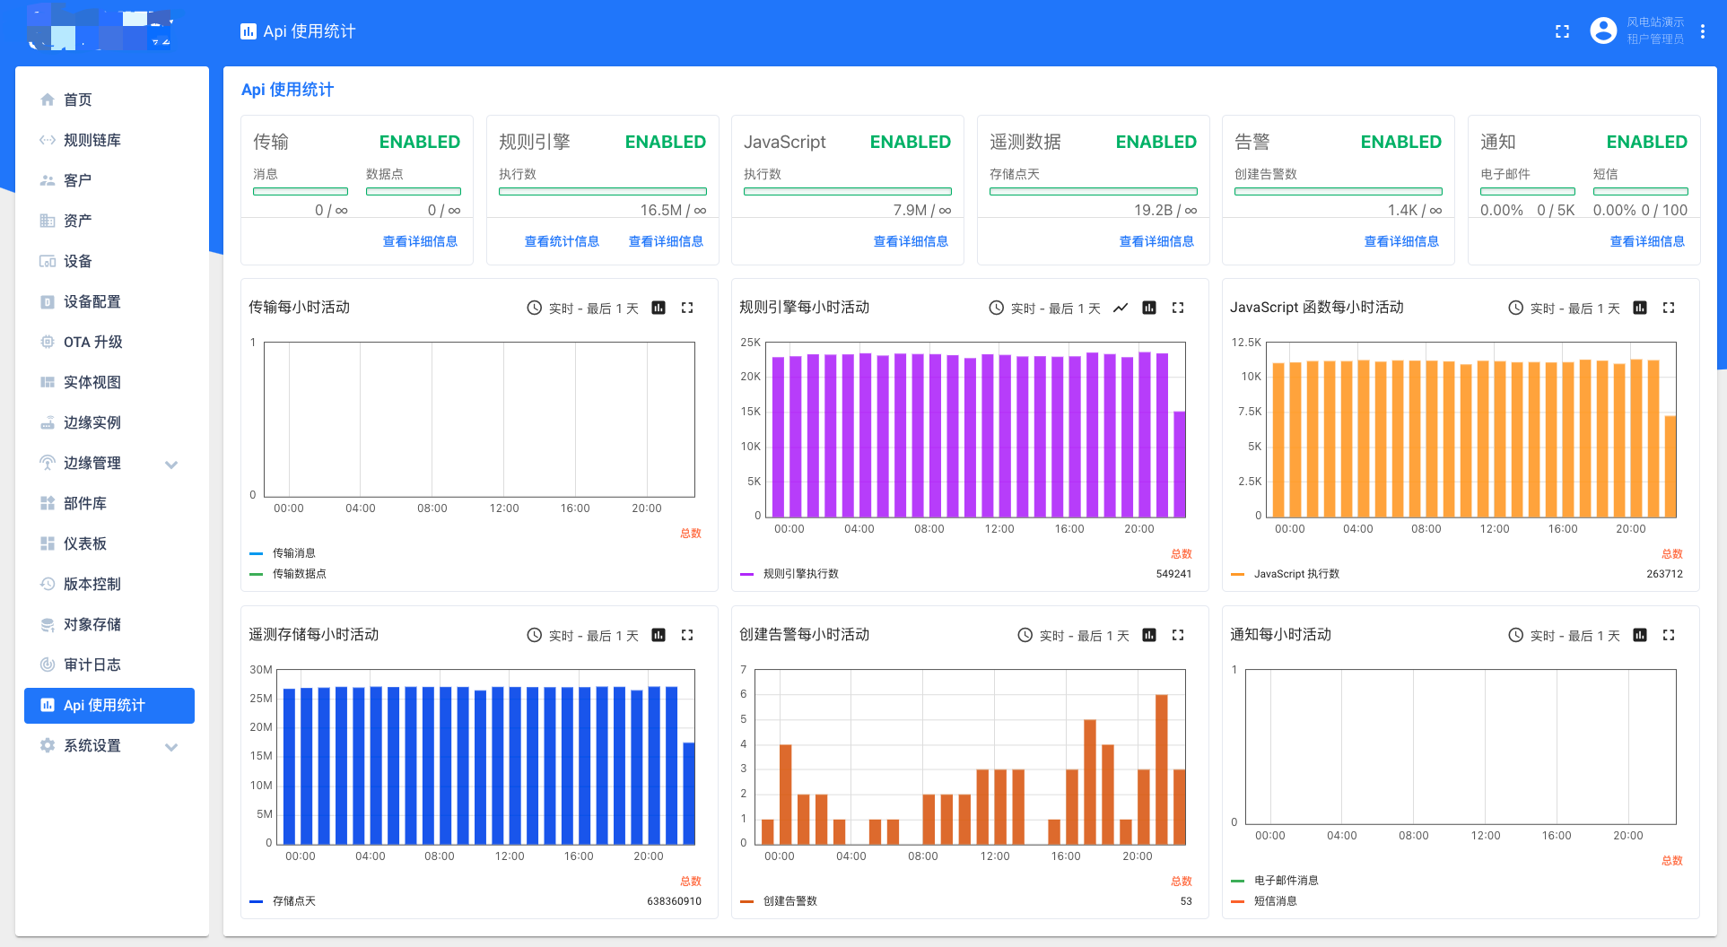Screen dimensions: 1727x947
Task: Open the three-dot header menu
Action: coord(1702,31)
